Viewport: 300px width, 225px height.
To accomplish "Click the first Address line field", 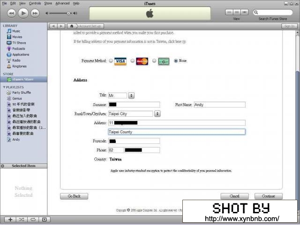I will [x=177, y=123].
